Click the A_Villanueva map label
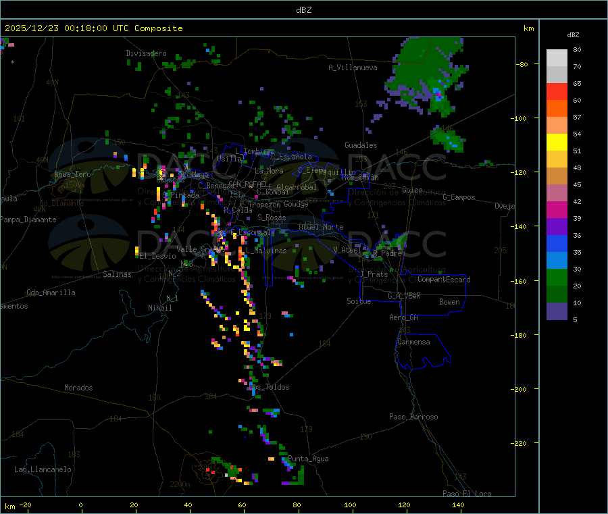 click(x=353, y=68)
